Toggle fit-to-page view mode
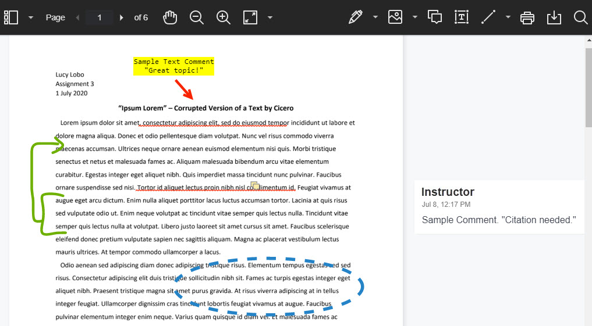Screen dimensions: 592x326 [x=250, y=17]
